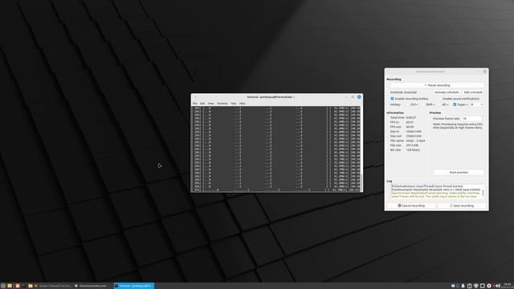Click Save recording button
This screenshot has width=514, height=289.
click(462, 206)
